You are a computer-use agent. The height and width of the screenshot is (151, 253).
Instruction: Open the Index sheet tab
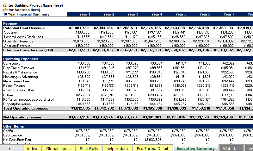[32, 148]
